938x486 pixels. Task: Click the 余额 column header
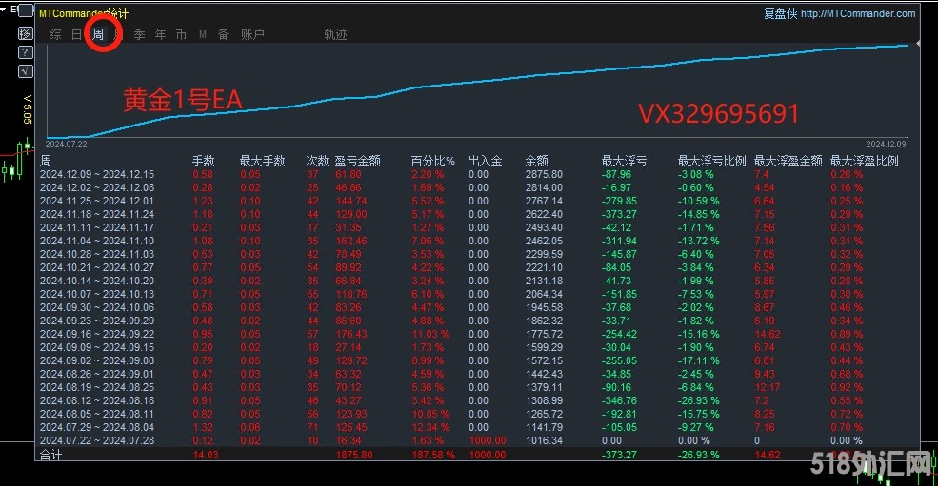pos(536,161)
